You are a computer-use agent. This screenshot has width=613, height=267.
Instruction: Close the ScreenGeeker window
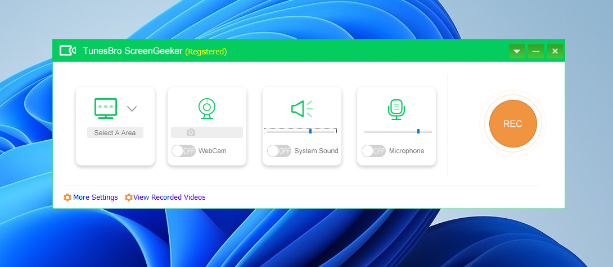click(555, 51)
